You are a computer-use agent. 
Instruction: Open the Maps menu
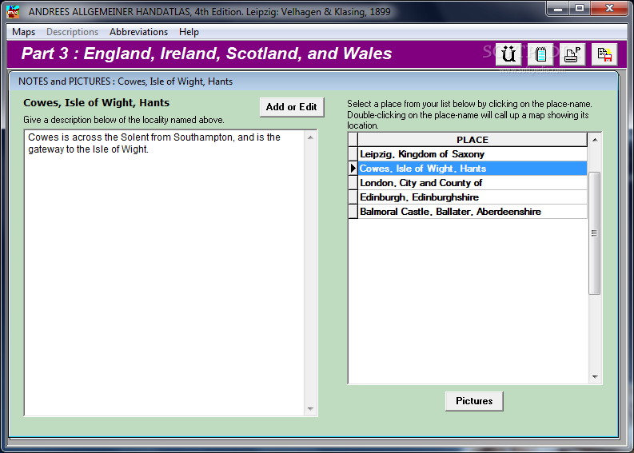click(x=23, y=32)
